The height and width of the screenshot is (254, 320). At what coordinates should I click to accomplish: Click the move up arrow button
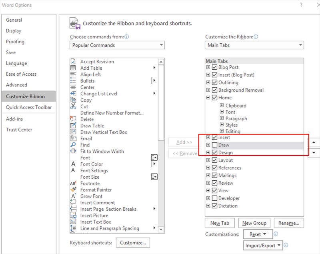click(313, 142)
